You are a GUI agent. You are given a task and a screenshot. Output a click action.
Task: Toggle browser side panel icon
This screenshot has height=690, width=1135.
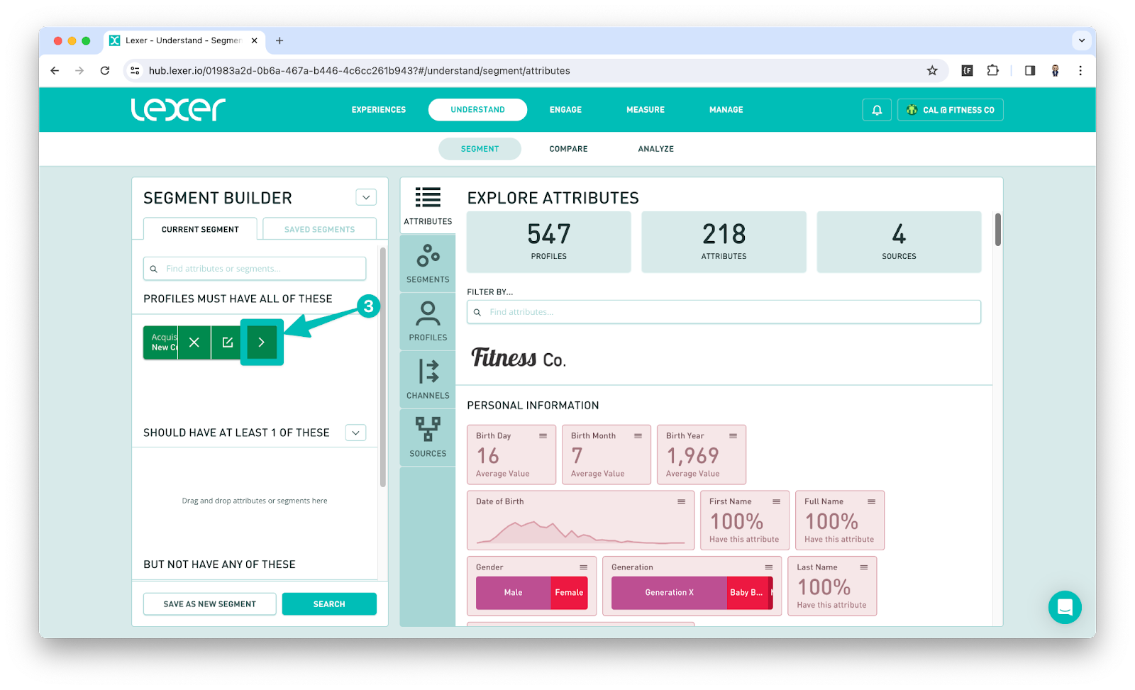tap(1030, 70)
